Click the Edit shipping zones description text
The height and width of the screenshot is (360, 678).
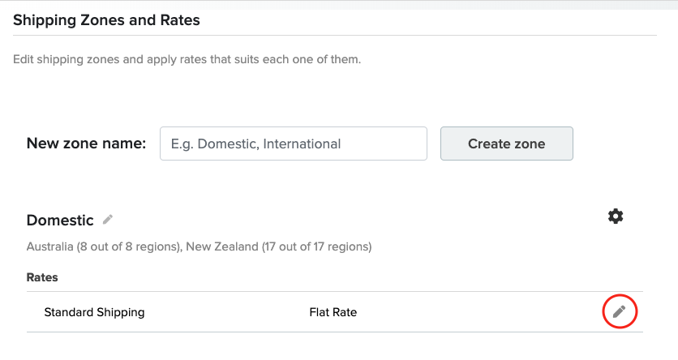(x=187, y=59)
